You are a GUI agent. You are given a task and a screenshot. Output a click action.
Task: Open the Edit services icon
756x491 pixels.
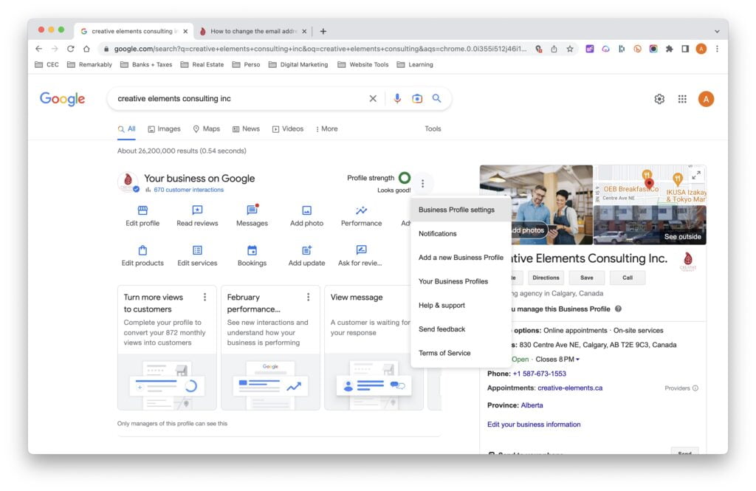tap(197, 250)
